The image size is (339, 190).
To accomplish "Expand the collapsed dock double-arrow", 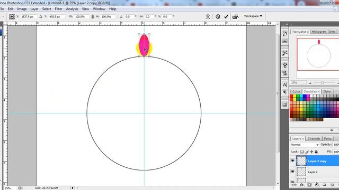I will coord(287,24).
